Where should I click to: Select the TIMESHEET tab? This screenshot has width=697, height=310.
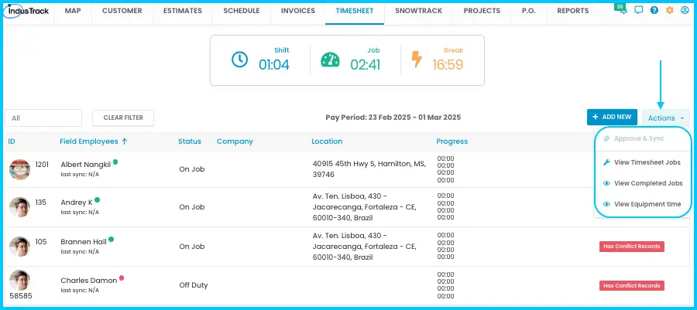pos(355,11)
